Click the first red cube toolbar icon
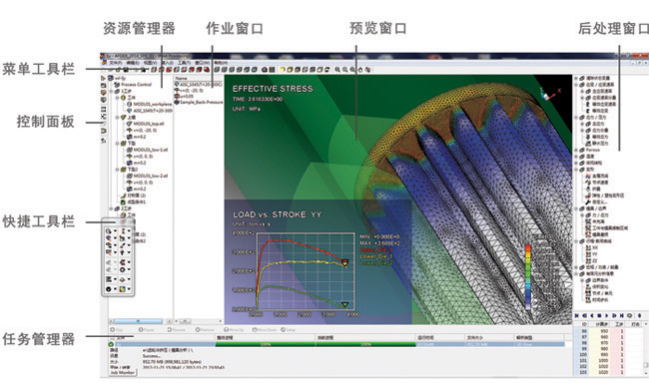Image resolution: width=649 pixels, height=384 pixels. [x=169, y=70]
